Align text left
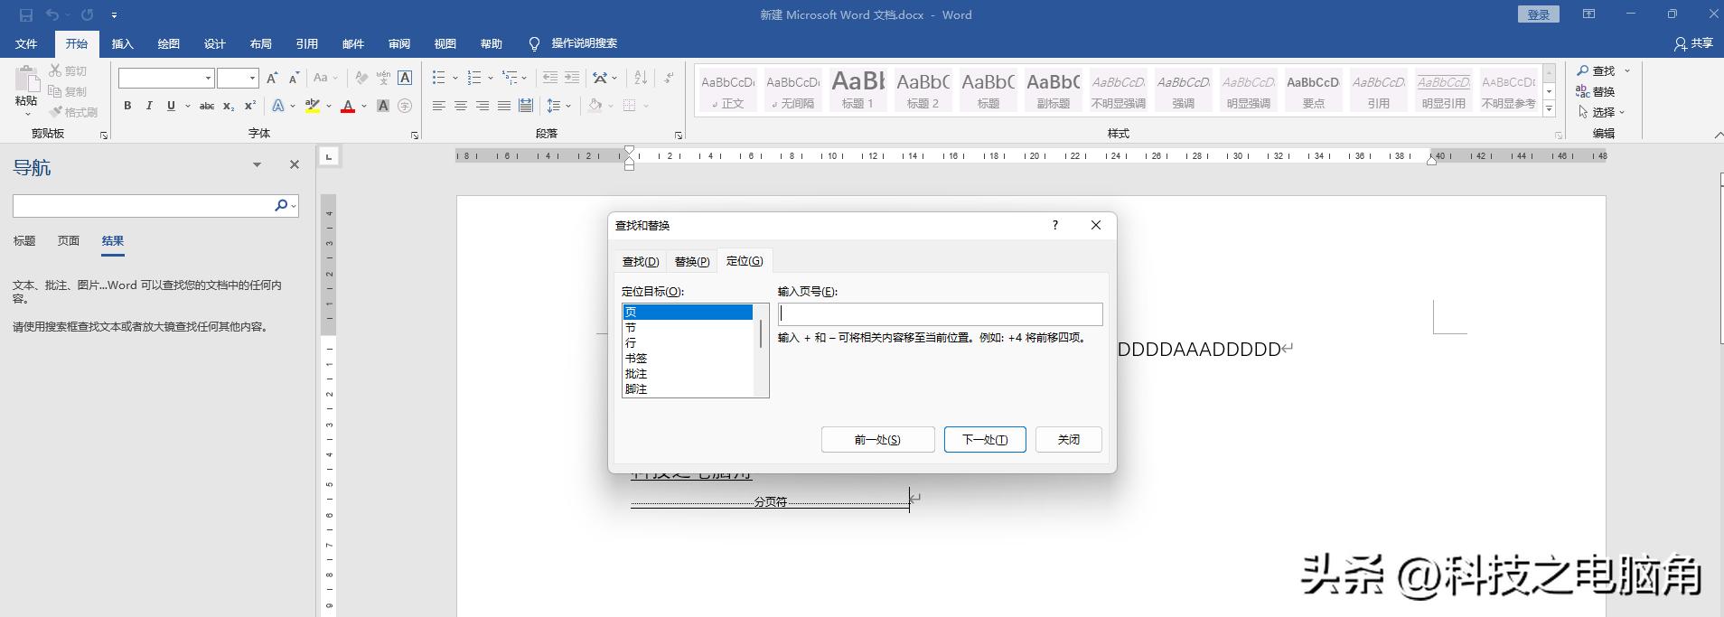 [x=439, y=106]
